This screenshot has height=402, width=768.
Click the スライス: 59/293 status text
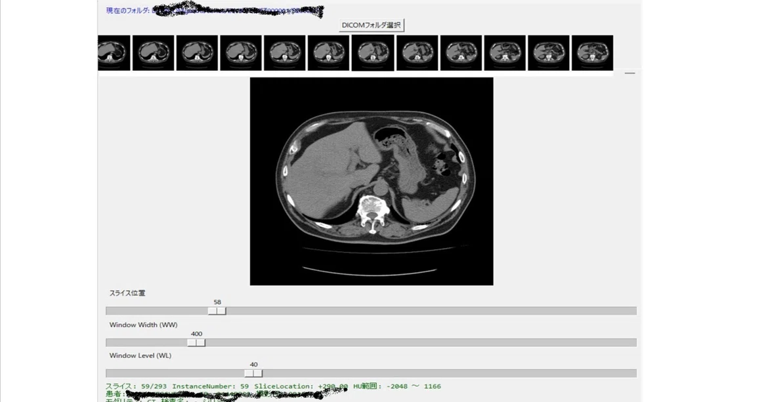[x=135, y=386]
